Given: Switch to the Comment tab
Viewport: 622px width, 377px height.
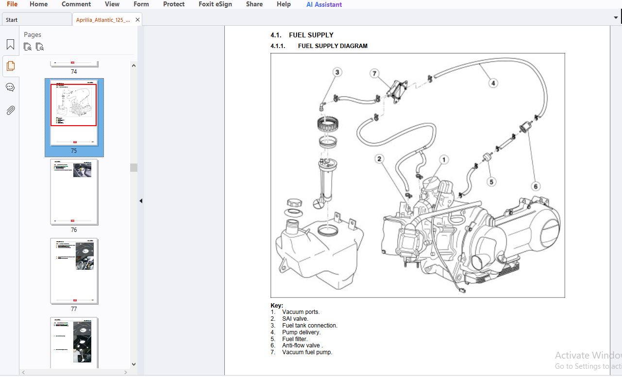Looking at the screenshot, I should pyautogui.click(x=76, y=4).
